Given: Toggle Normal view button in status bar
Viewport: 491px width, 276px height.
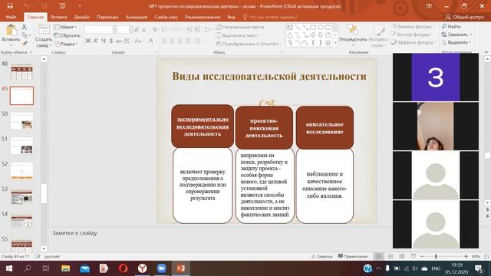Looking at the screenshot, I should 378,256.
